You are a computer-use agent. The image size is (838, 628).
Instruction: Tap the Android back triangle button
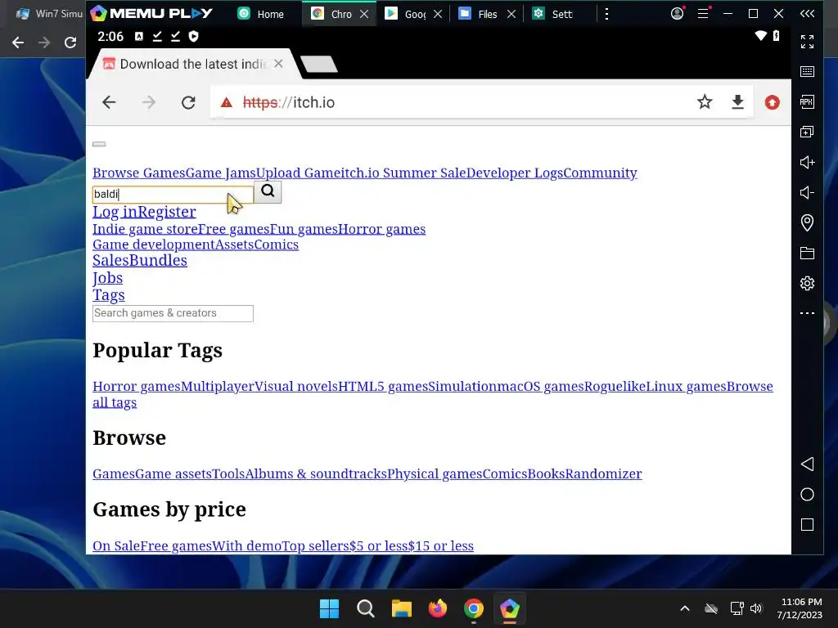tap(807, 464)
